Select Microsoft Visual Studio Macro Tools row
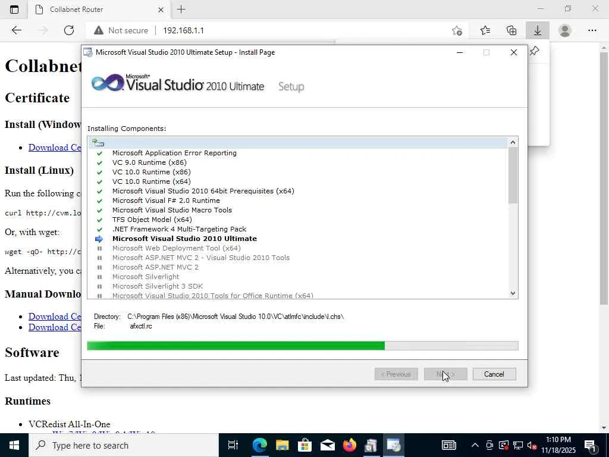Viewport: 609px width, 457px height. point(298,210)
